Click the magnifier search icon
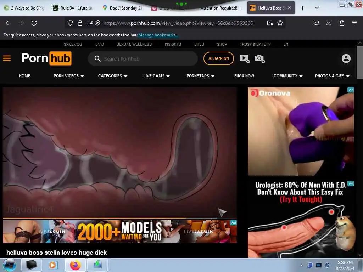 pyautogui.click(x=97, y=59)
